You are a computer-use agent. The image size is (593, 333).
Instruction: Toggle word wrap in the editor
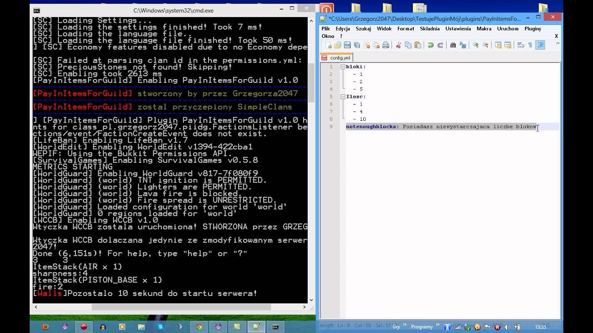(x=520, y=45)
